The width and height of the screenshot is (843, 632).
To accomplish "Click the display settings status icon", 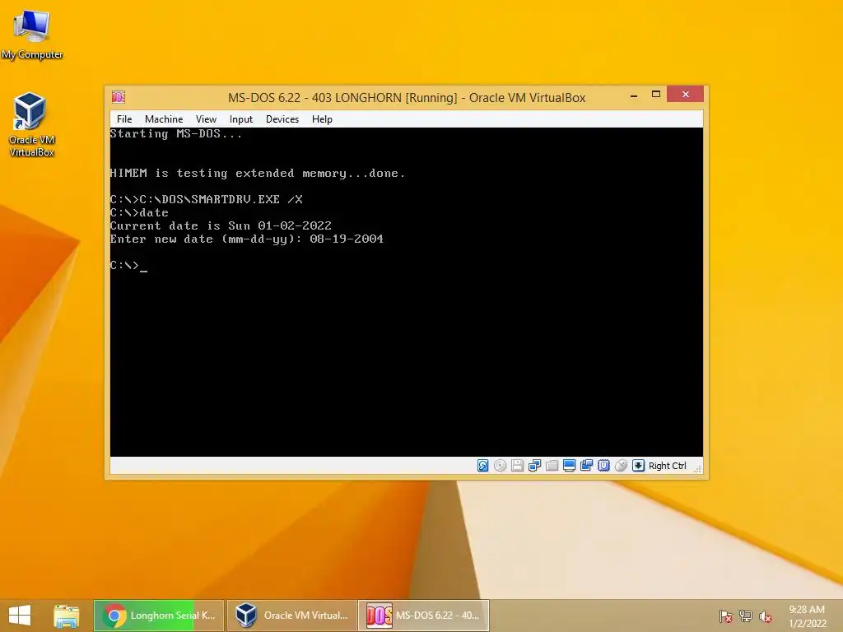I will point(570,466).
